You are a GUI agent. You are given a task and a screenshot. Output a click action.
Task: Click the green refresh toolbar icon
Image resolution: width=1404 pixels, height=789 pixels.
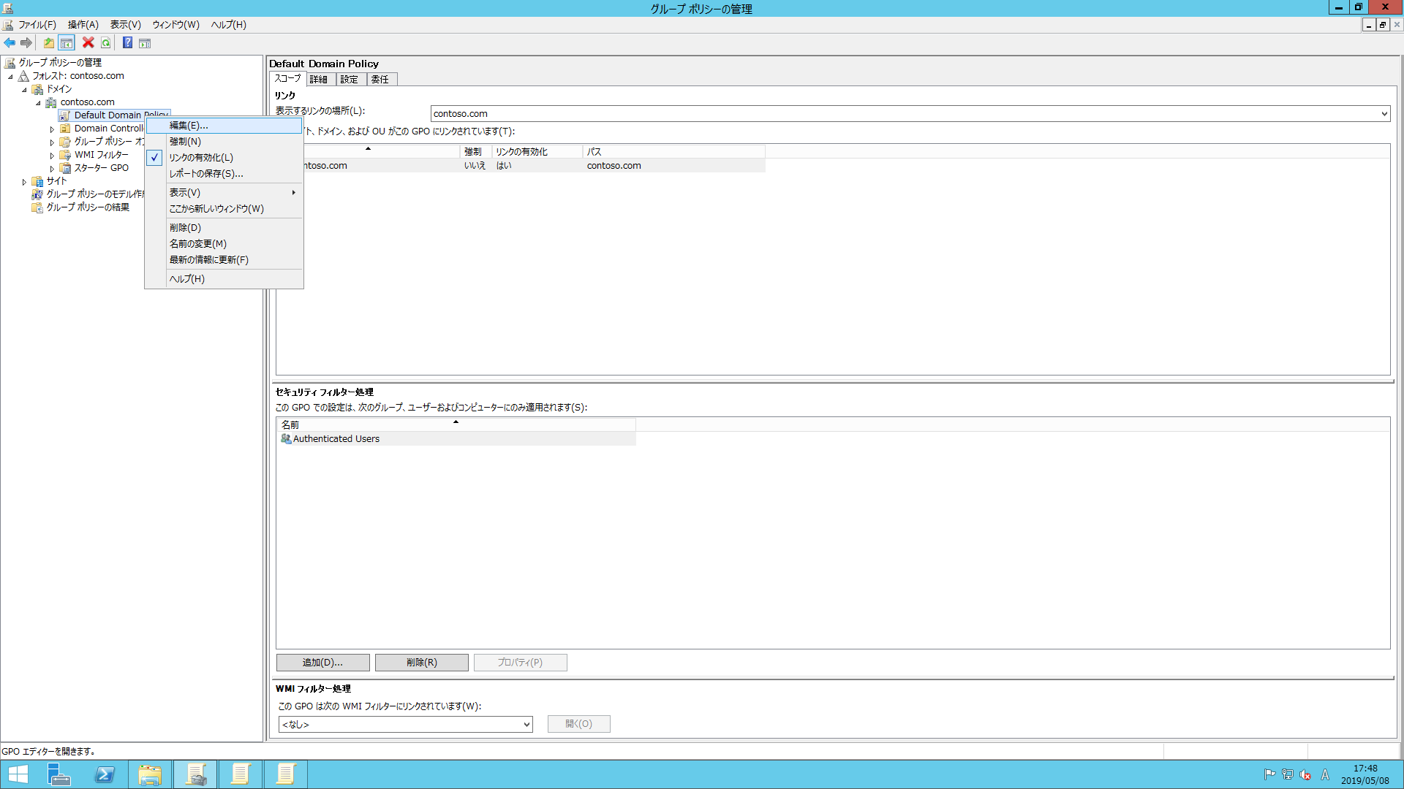coord(106,43)
